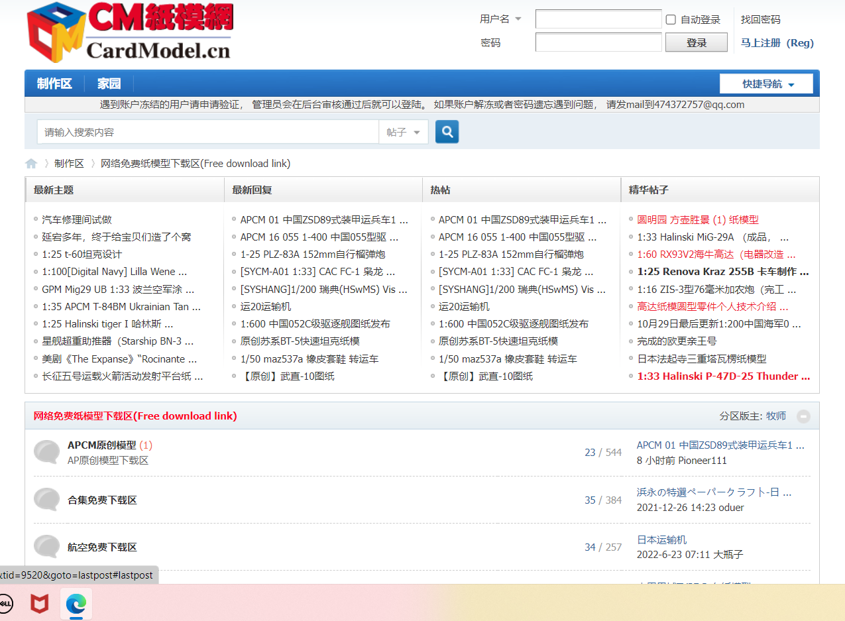Viewport: 845px width, 621px height.
Task: Click the 登录 button
Action: [x=697, y=42]
